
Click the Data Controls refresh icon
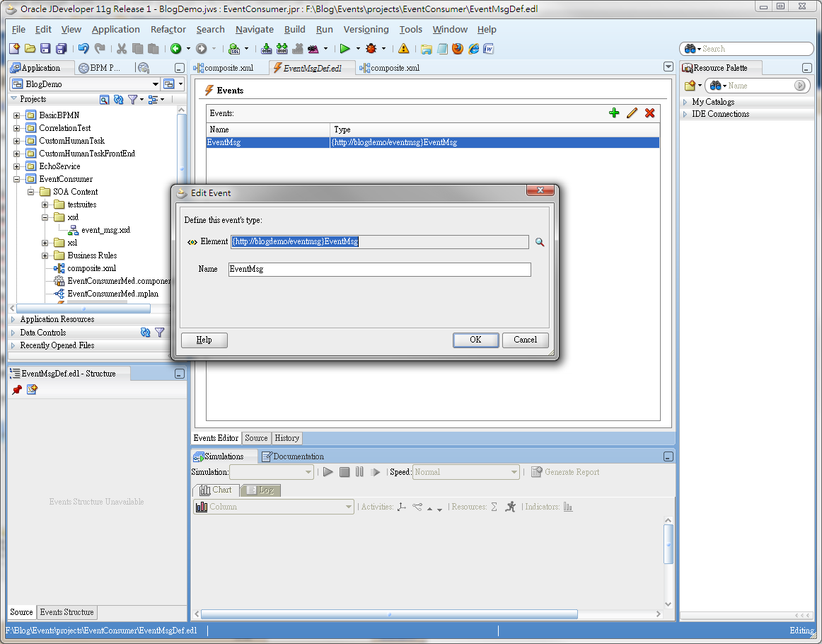pyautogui.click(x=145, y=333)
